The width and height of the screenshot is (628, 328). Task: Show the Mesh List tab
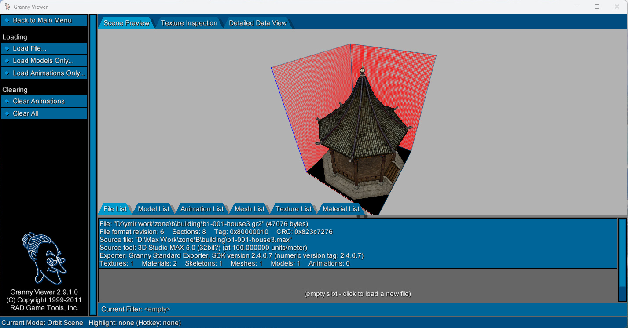pyautogui.click(x=249, y=209)
